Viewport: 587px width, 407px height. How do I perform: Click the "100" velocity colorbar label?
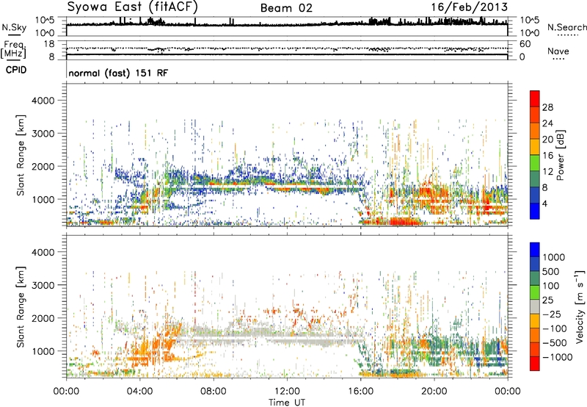click(x=550, y=286)
